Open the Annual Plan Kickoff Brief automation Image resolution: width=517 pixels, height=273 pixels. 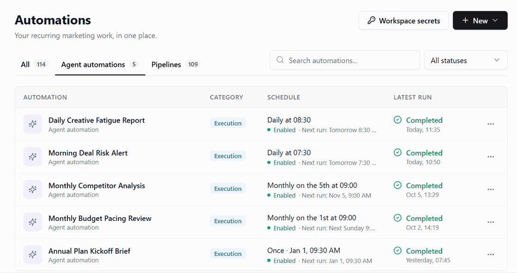tap(90, 251)
